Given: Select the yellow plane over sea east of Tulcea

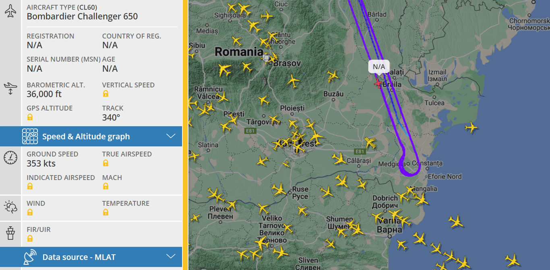Looking at the screenshot, I should coord(471,128).
